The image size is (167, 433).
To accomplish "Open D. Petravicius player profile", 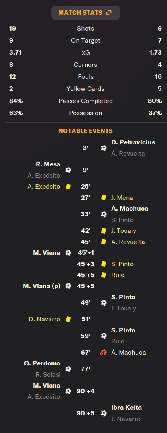I will coord(133,142).
